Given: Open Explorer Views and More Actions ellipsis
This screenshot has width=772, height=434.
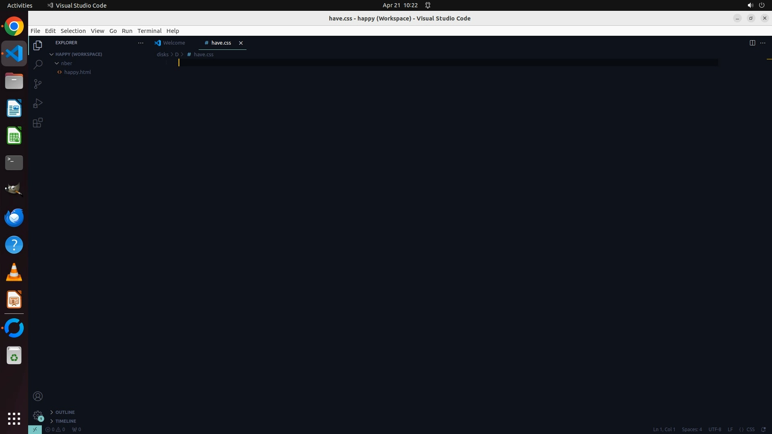Looking at the screenshot, I should coord(141,43).
